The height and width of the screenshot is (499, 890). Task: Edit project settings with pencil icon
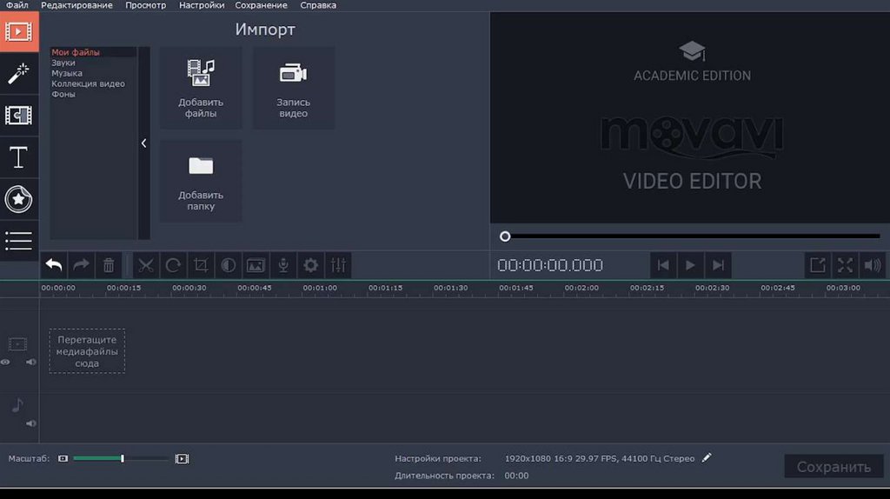(707, 458)
